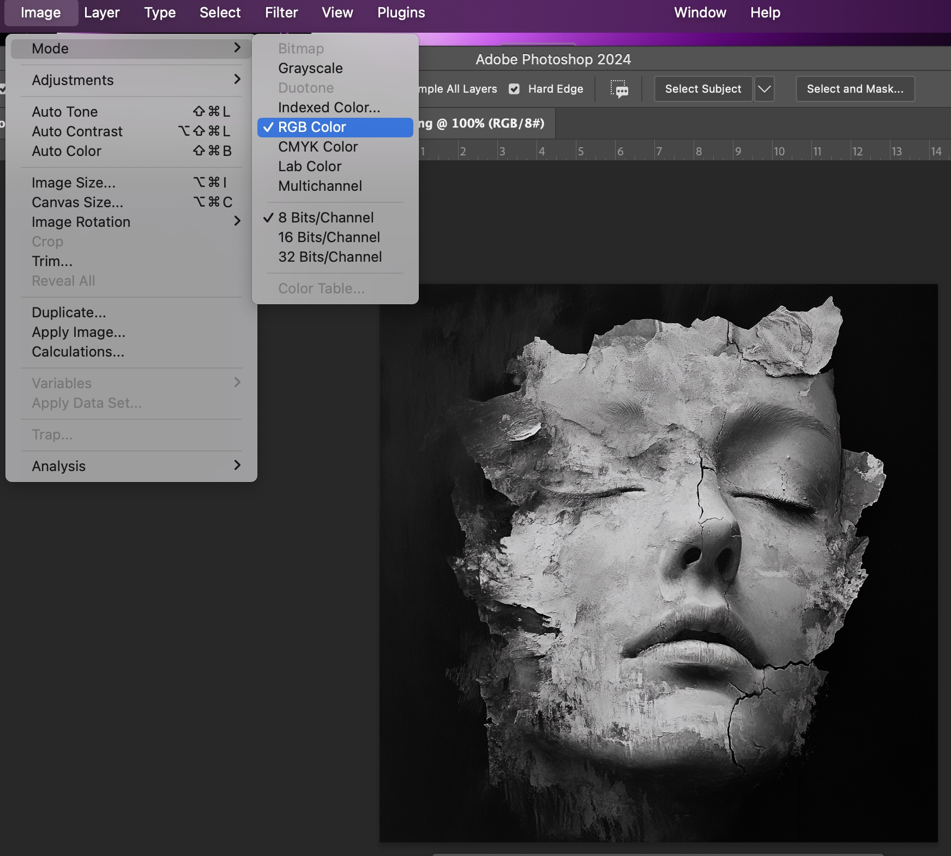
Task: Click the Select and Mask... button
Action: click(x=855, y=89)
